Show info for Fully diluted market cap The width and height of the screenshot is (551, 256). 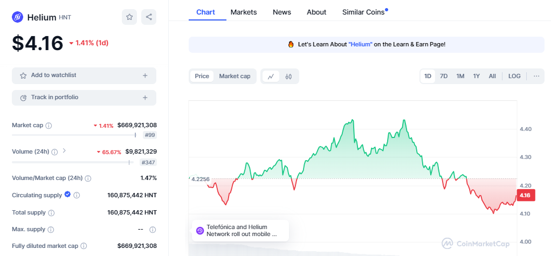tap(84, 246)
